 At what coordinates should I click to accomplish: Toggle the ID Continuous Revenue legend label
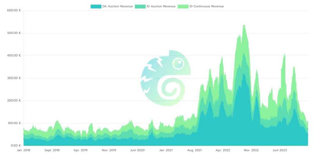[x=206, y=6]
